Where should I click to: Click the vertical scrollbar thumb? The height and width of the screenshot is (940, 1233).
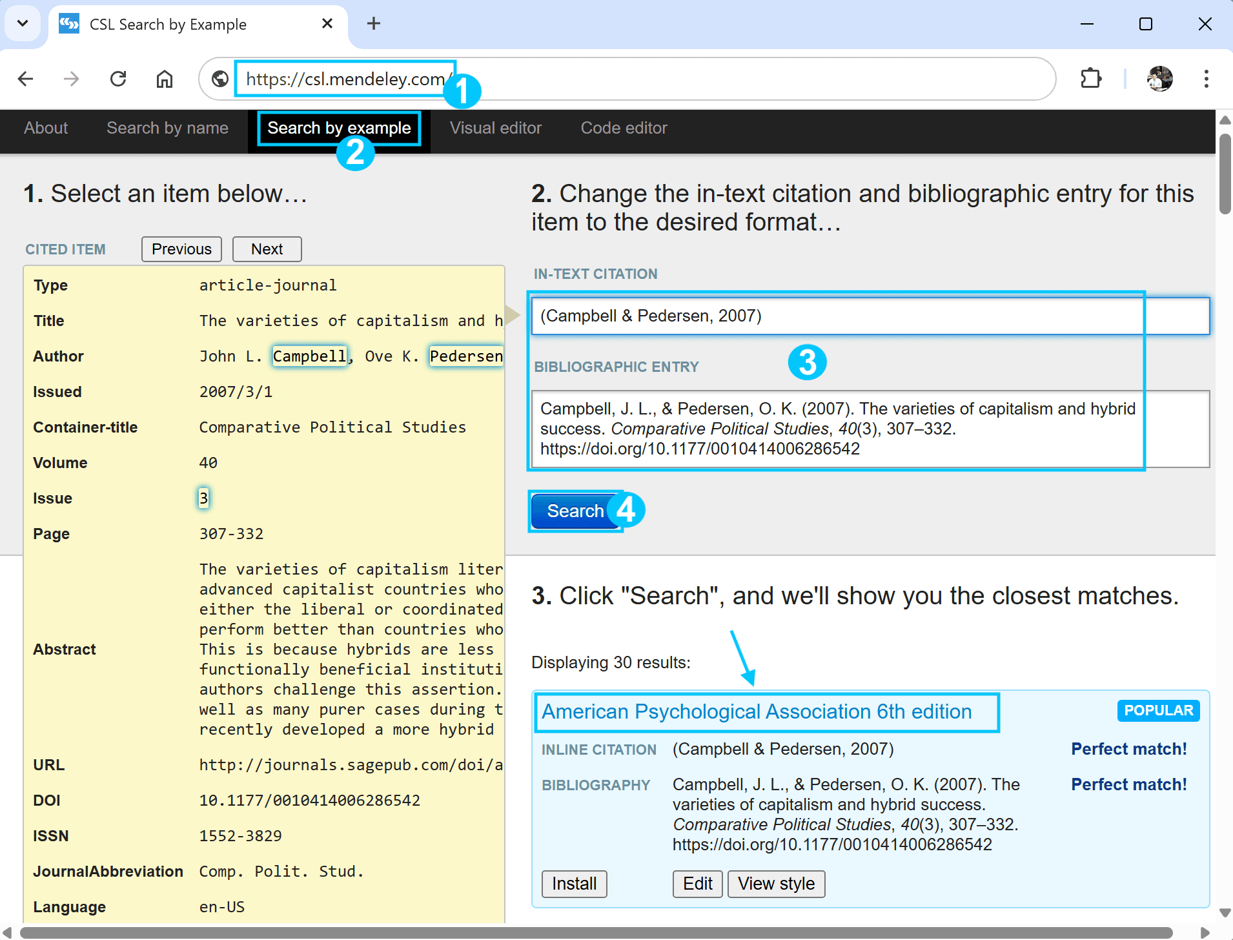coord(1225,173)
